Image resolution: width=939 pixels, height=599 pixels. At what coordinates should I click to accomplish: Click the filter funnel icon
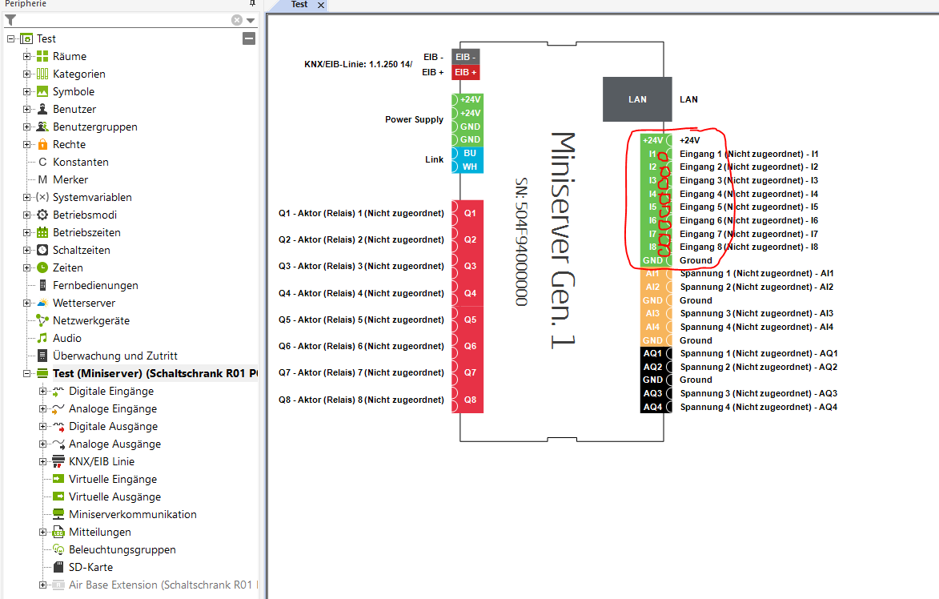(10, 20)
